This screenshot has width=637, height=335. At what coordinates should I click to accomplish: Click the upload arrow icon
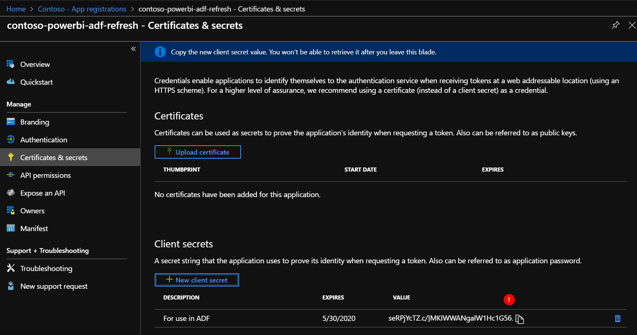pyautogui.click(x=169, y=152)
